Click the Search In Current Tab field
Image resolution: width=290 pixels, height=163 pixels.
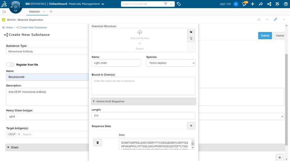(142, 4)
